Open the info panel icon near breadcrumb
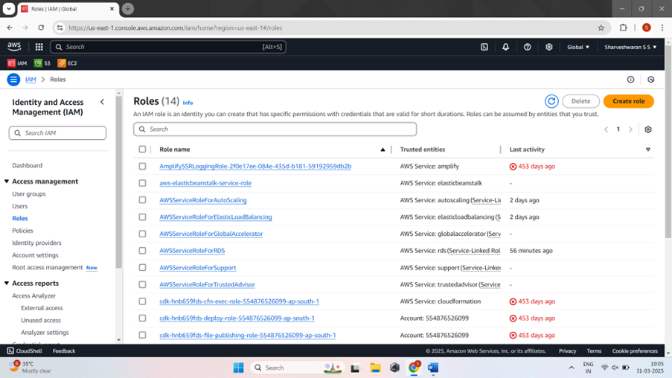This screenshot has width=672, height=378. point(630,80)
